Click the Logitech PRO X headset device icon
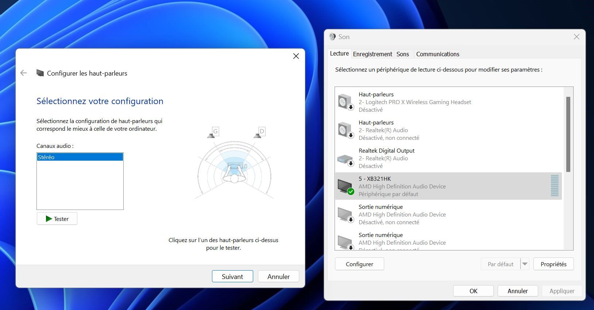Image resolution: width=594 pixels, height=310 pixels. pos(346,102)
